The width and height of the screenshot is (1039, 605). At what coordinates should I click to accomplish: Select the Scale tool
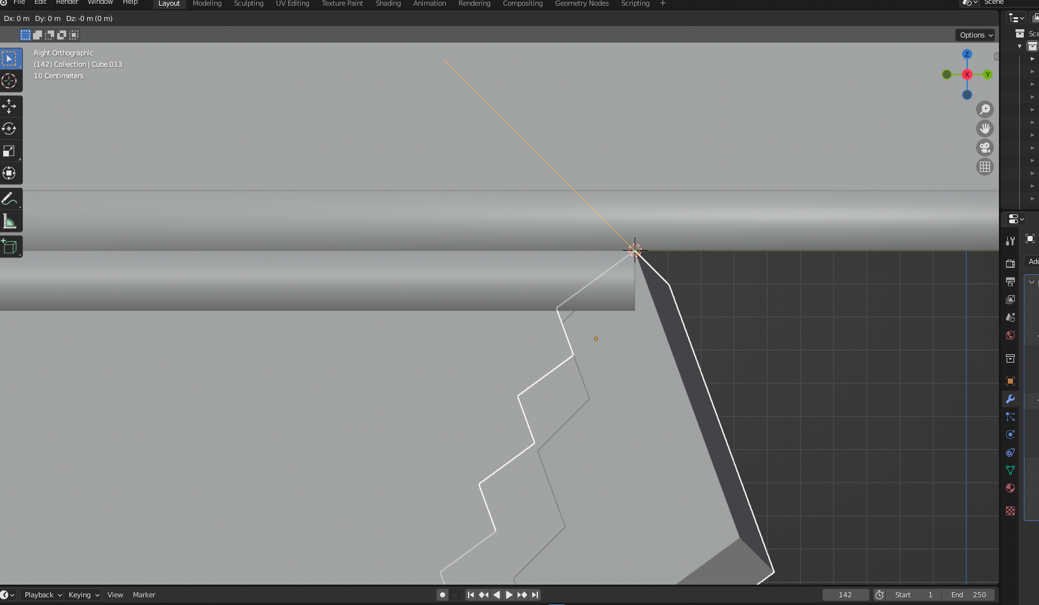coord(10,151)
